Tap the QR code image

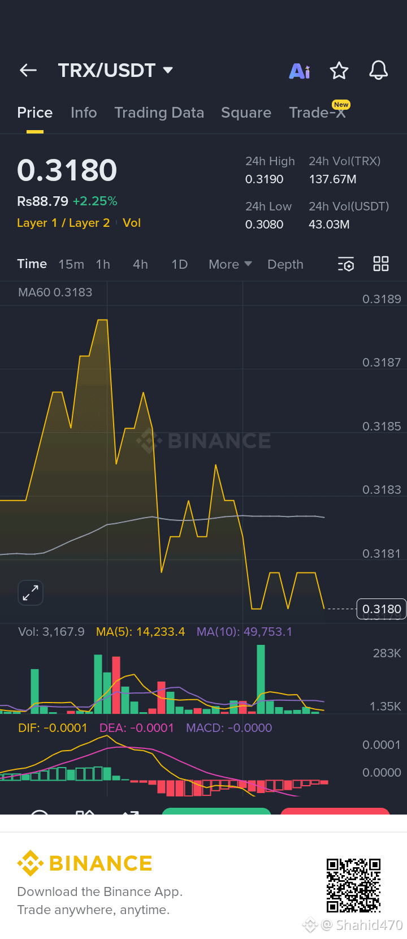click(x=354, y=885)
